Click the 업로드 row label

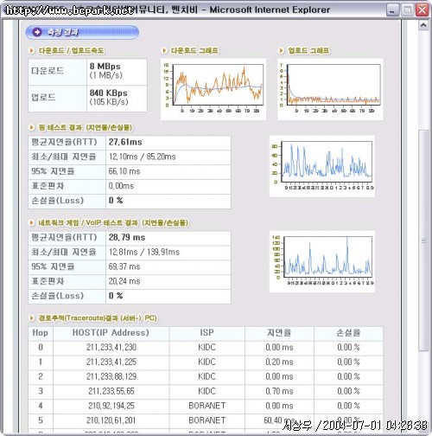43,97
